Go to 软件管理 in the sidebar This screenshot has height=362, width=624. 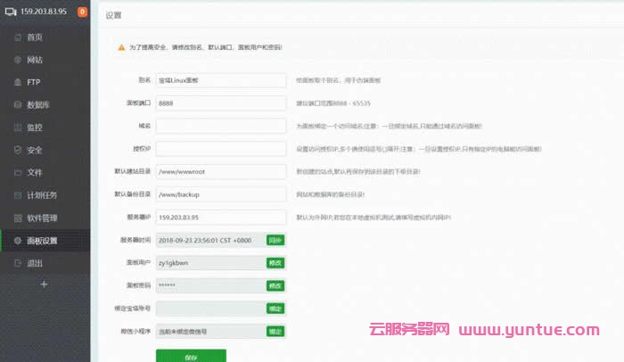[42, 218]
